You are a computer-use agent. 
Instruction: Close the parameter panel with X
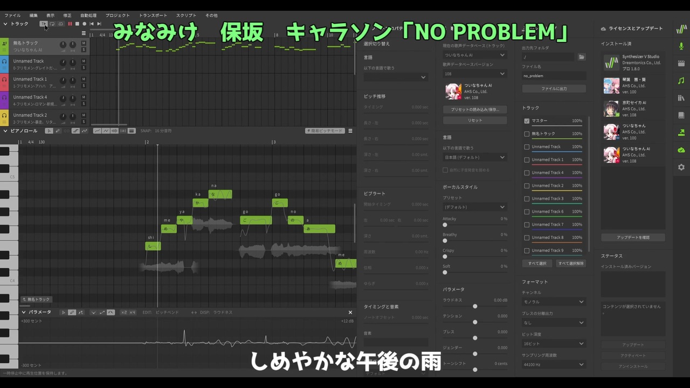(350, 313)
